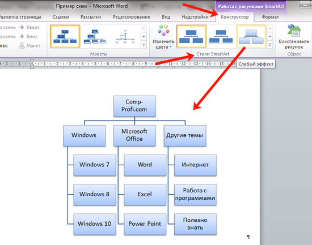
Task: Select the Power Point box
Action: 145,224
